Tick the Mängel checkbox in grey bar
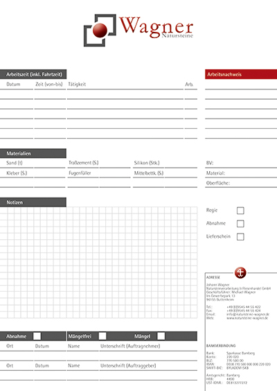277x391 pixels. pos(161,336)
